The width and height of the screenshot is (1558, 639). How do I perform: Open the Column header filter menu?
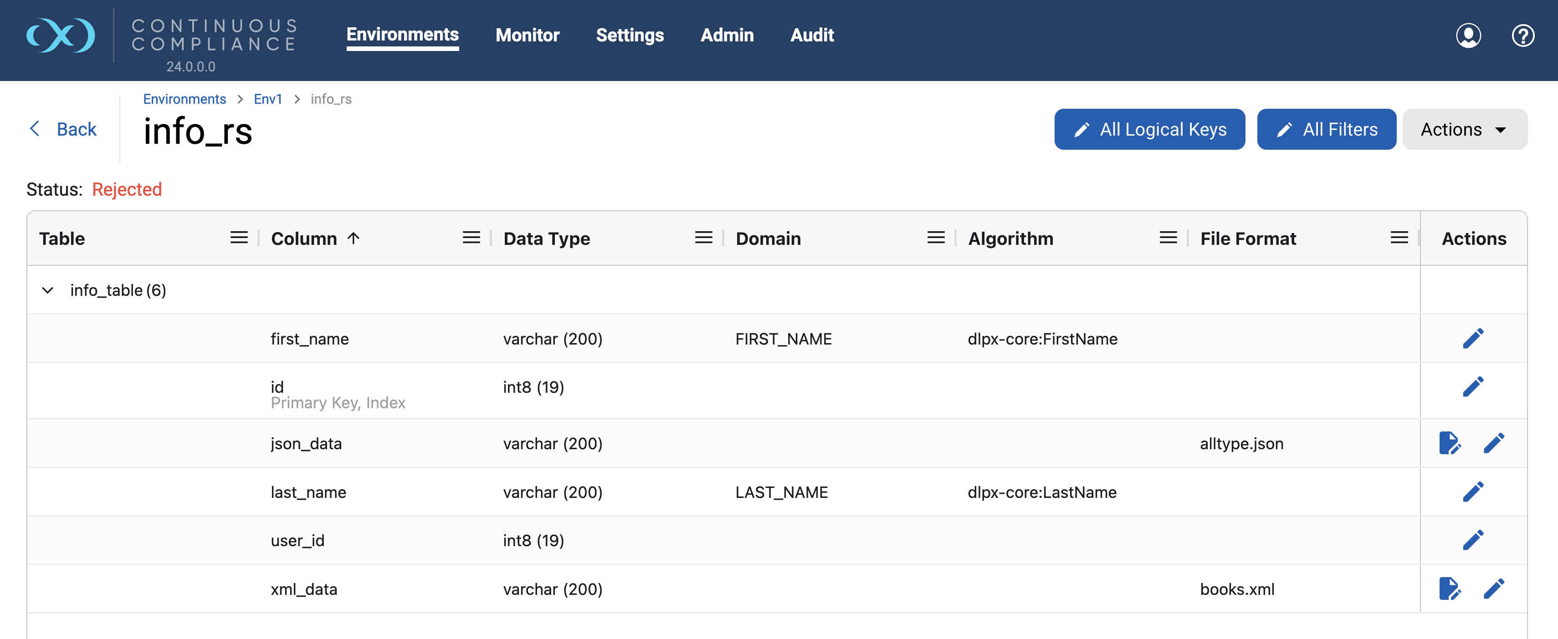[x=471, y=238]
